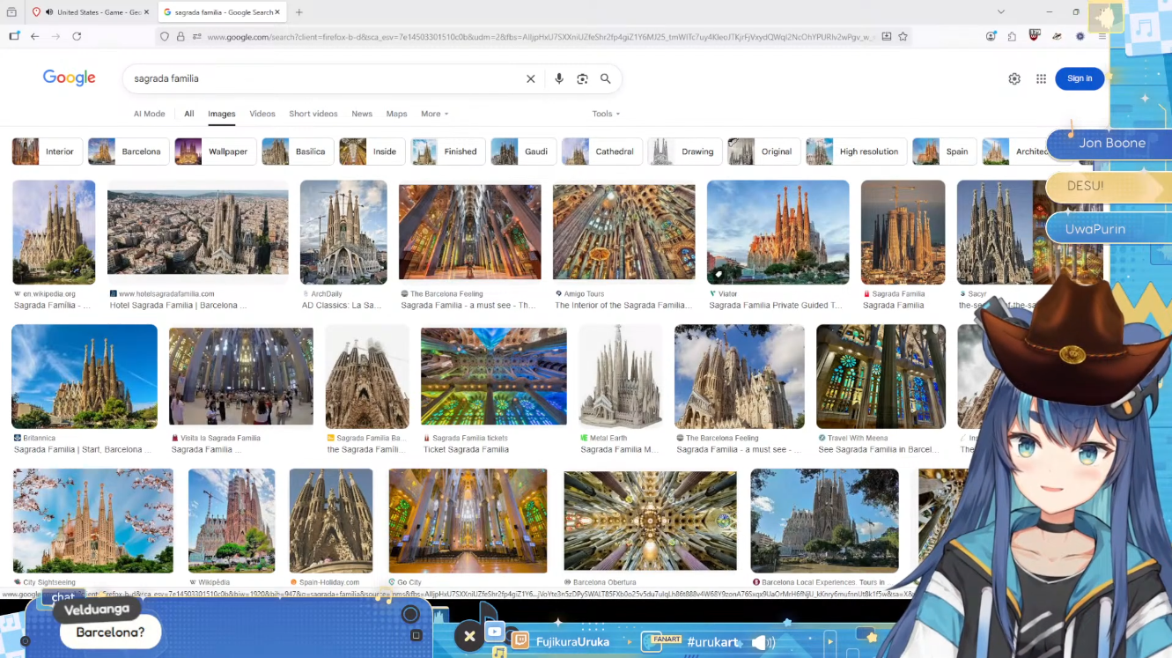Close the sagrada familia Google Search tab
Viewport: 1172px width, 658px height.
pyautogui.click(x=278, y=12)
